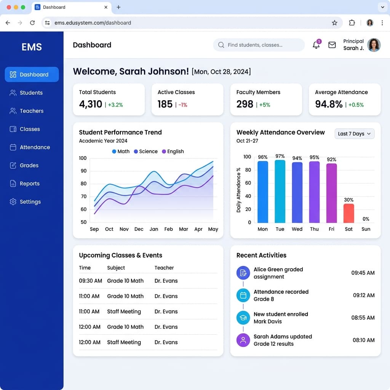Click the Monday 96% attendance bar
Screen dimensions: 390x390
coord(263,192)
